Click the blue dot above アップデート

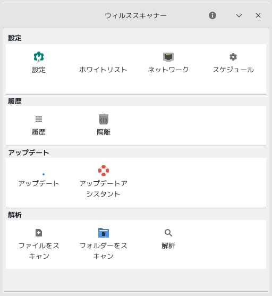pyautogui.click(x=44, y=174)
